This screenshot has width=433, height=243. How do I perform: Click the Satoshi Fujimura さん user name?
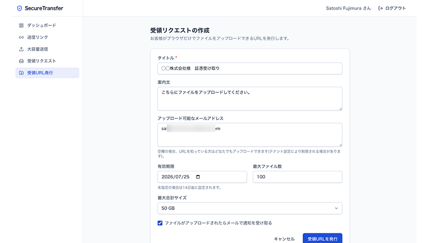(x=348, y=8)
